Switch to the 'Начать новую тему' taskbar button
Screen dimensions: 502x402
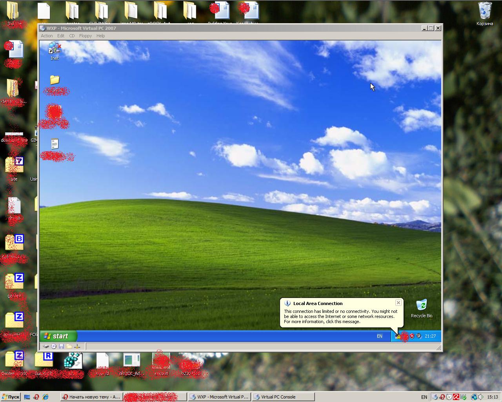coord(92,397)
